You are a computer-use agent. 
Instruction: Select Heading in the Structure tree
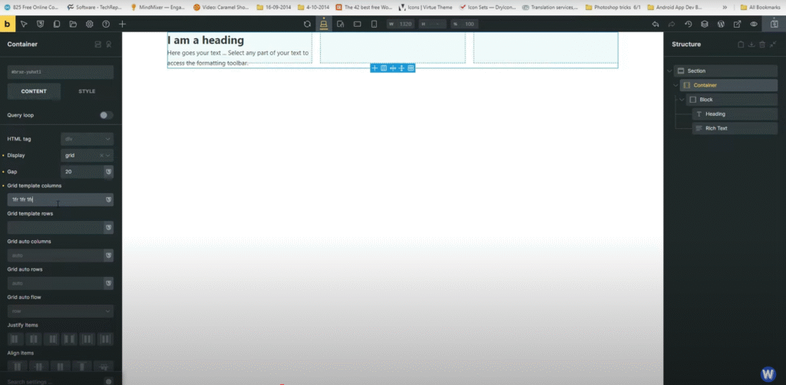click(x=715, y=114)
